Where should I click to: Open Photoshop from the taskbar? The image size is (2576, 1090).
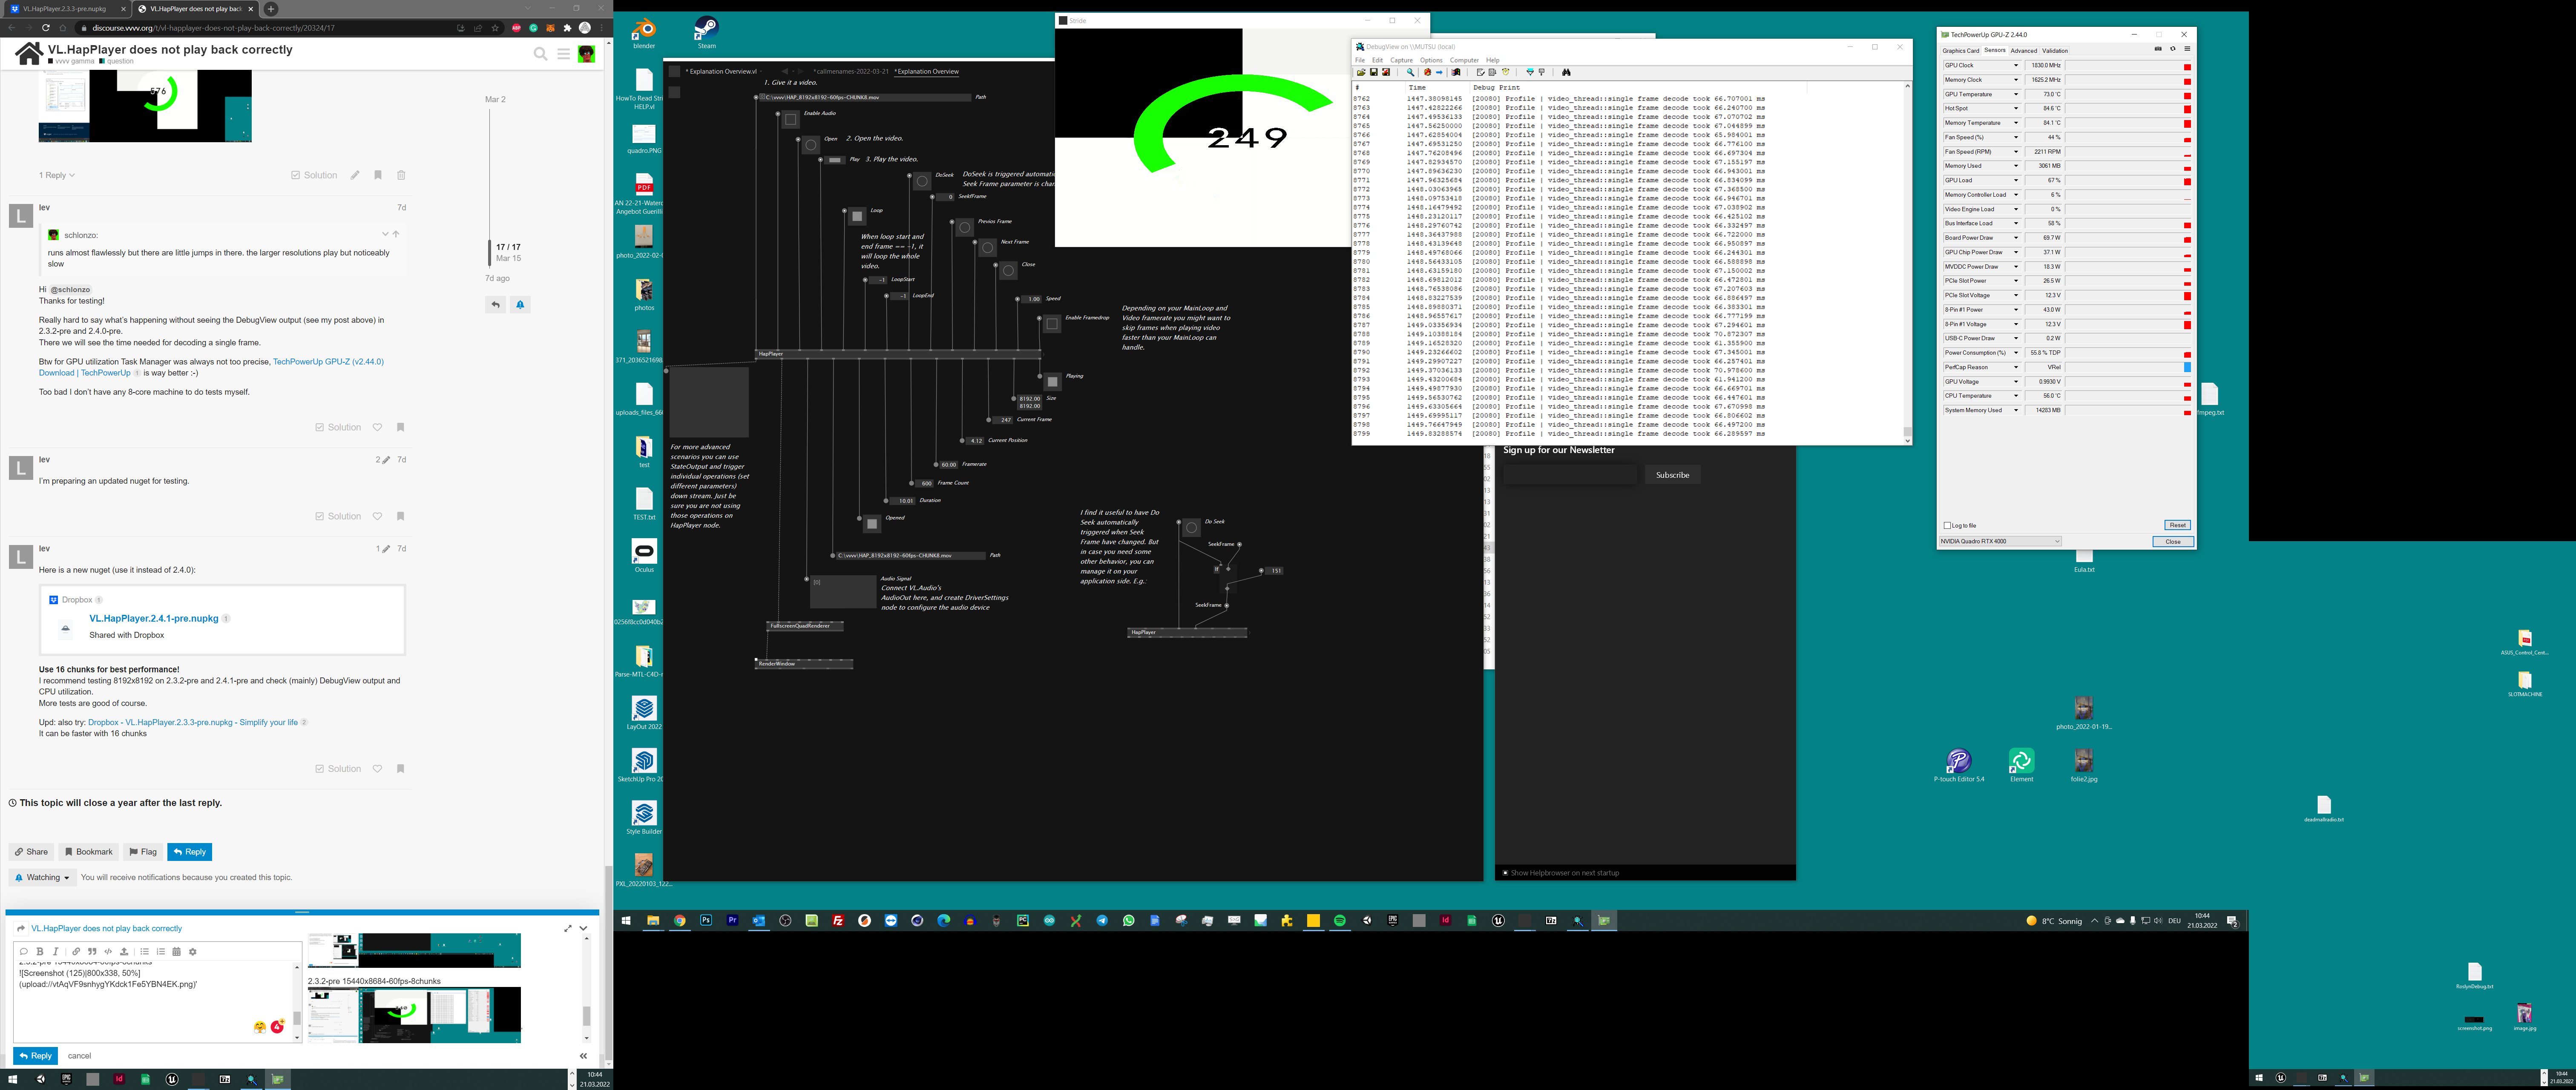(x=706, y=920)
